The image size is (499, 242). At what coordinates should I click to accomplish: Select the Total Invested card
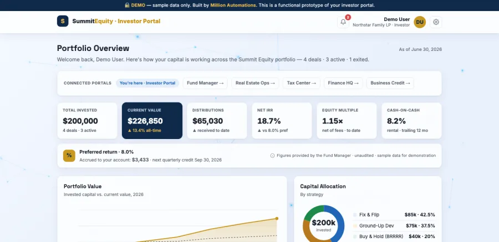point(87,121)
